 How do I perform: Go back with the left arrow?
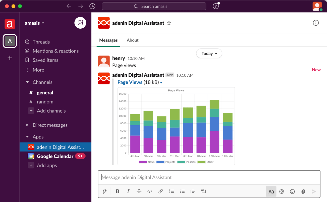(69, 6)
